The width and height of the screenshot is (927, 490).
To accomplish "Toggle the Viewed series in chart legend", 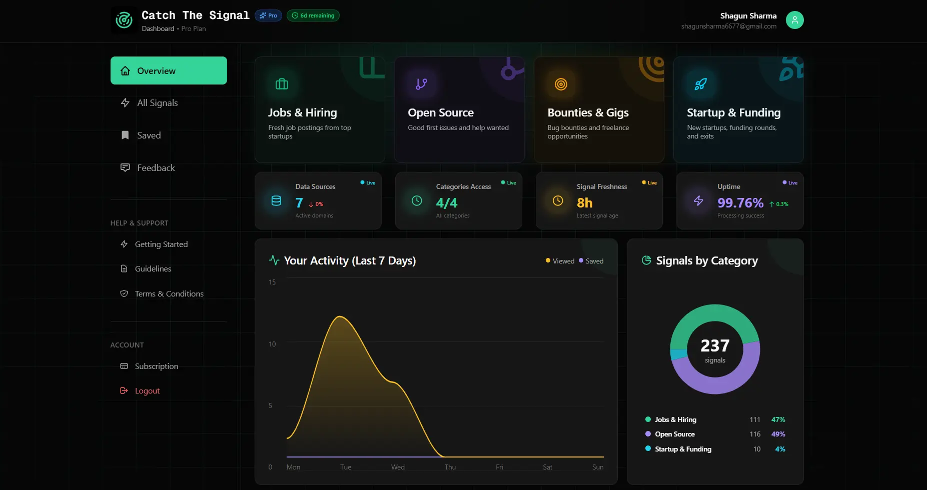I will pyautogui.click(x=560, y=261).
